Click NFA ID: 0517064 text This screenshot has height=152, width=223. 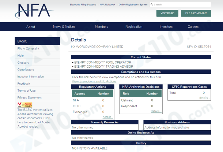coord(199,47)
